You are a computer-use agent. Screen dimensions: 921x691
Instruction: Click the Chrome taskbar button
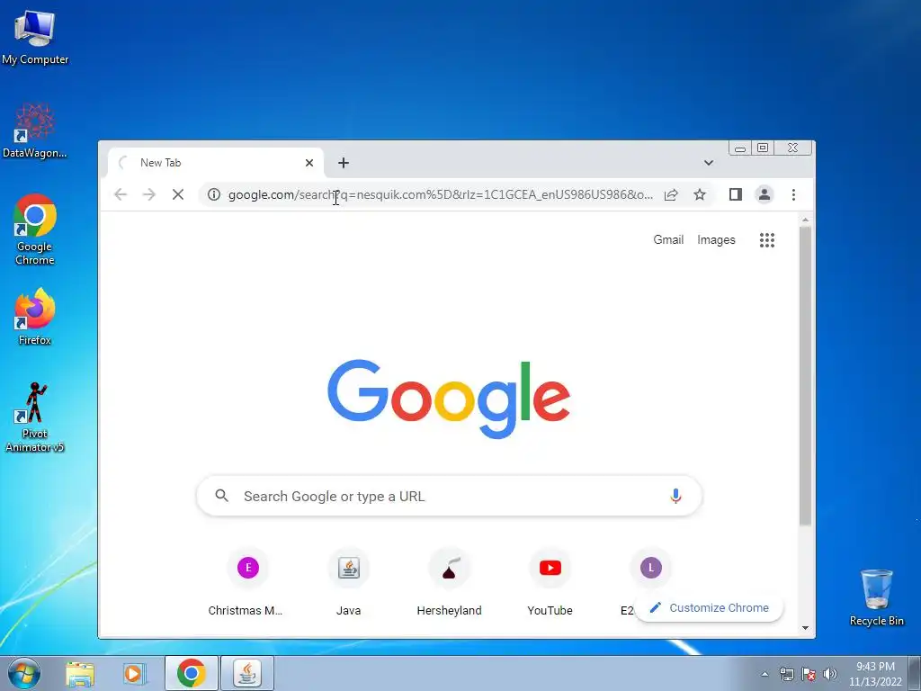coord(191,673)
